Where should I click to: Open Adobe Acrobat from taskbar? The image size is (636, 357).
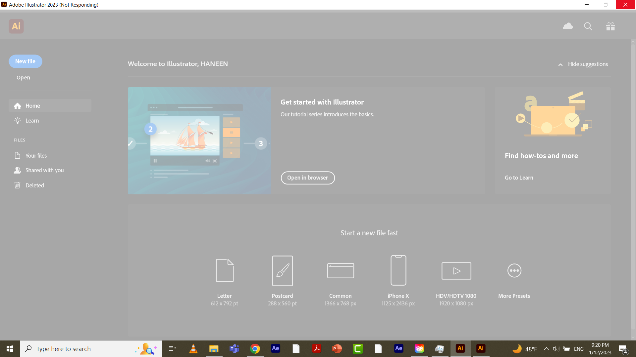[x=317, y=349]
